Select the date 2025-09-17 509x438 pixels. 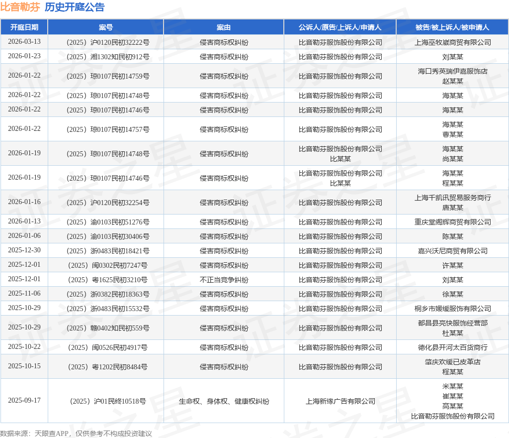click(24, 400)
